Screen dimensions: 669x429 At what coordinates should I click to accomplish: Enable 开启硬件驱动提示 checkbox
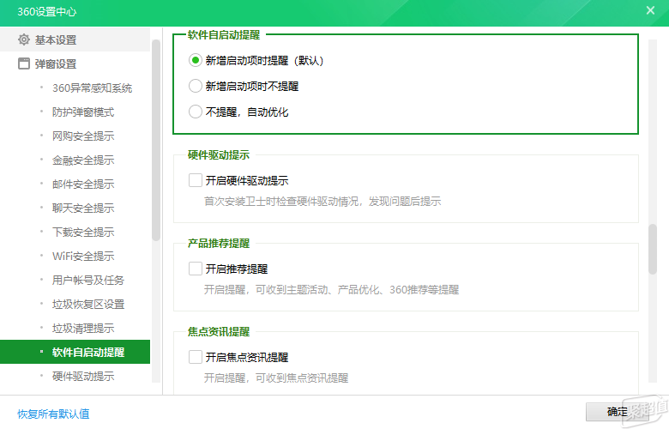196,180
